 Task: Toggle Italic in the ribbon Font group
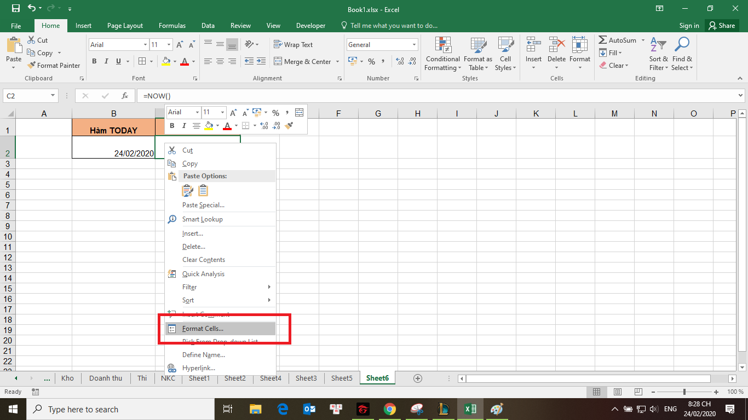point(106,62)
